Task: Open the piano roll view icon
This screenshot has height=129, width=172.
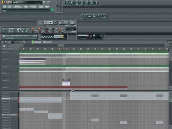Action: pos(94,16)
